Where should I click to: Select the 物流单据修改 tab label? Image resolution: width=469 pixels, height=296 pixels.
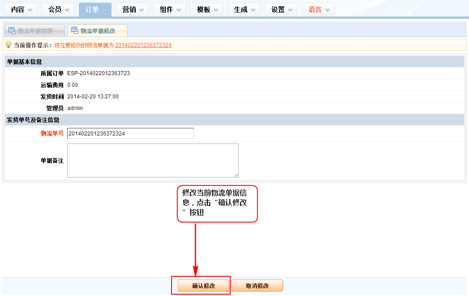click(x=98, y=31)
